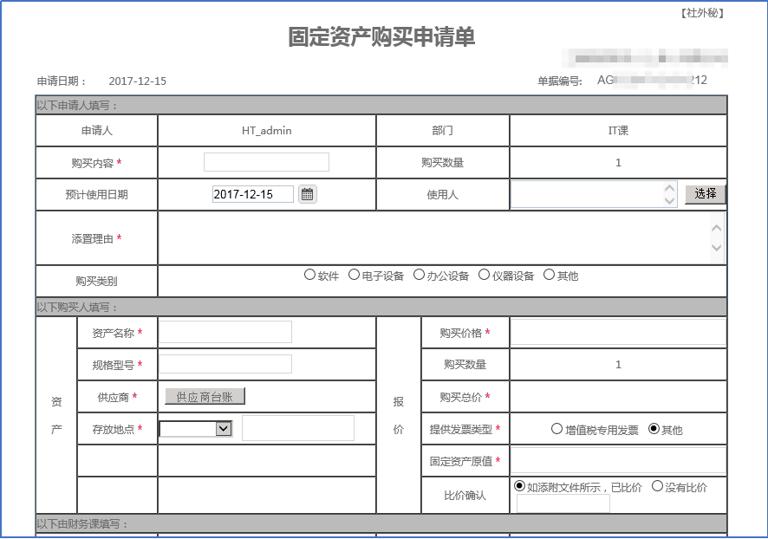
Task: Choose 其他 as the purchase category
Action: [548, 275]
